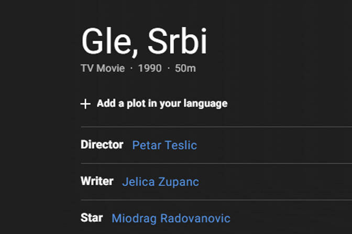
Task: Click the Writer label
Action: [97, 181]
